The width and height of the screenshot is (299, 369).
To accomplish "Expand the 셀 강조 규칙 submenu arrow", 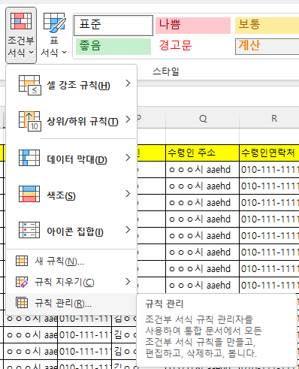I will pos(128,83).
